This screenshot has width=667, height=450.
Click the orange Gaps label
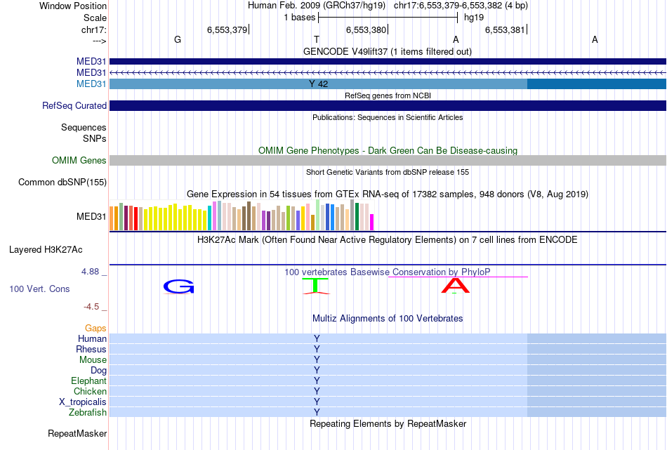coord(95,328)
